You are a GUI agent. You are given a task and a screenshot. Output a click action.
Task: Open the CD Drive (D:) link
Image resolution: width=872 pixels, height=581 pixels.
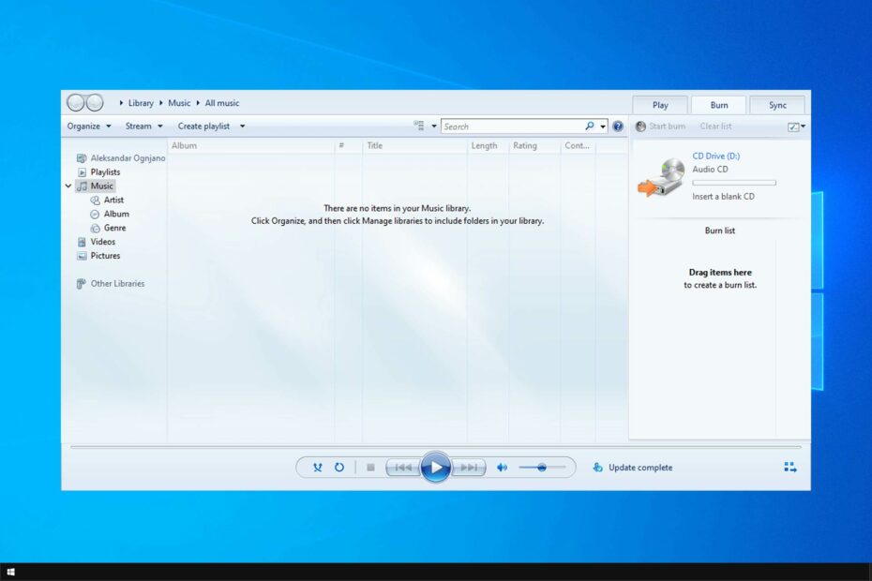(x=717, y=156)
